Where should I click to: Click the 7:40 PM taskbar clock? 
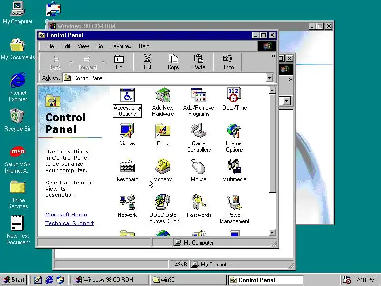(365, 280)
